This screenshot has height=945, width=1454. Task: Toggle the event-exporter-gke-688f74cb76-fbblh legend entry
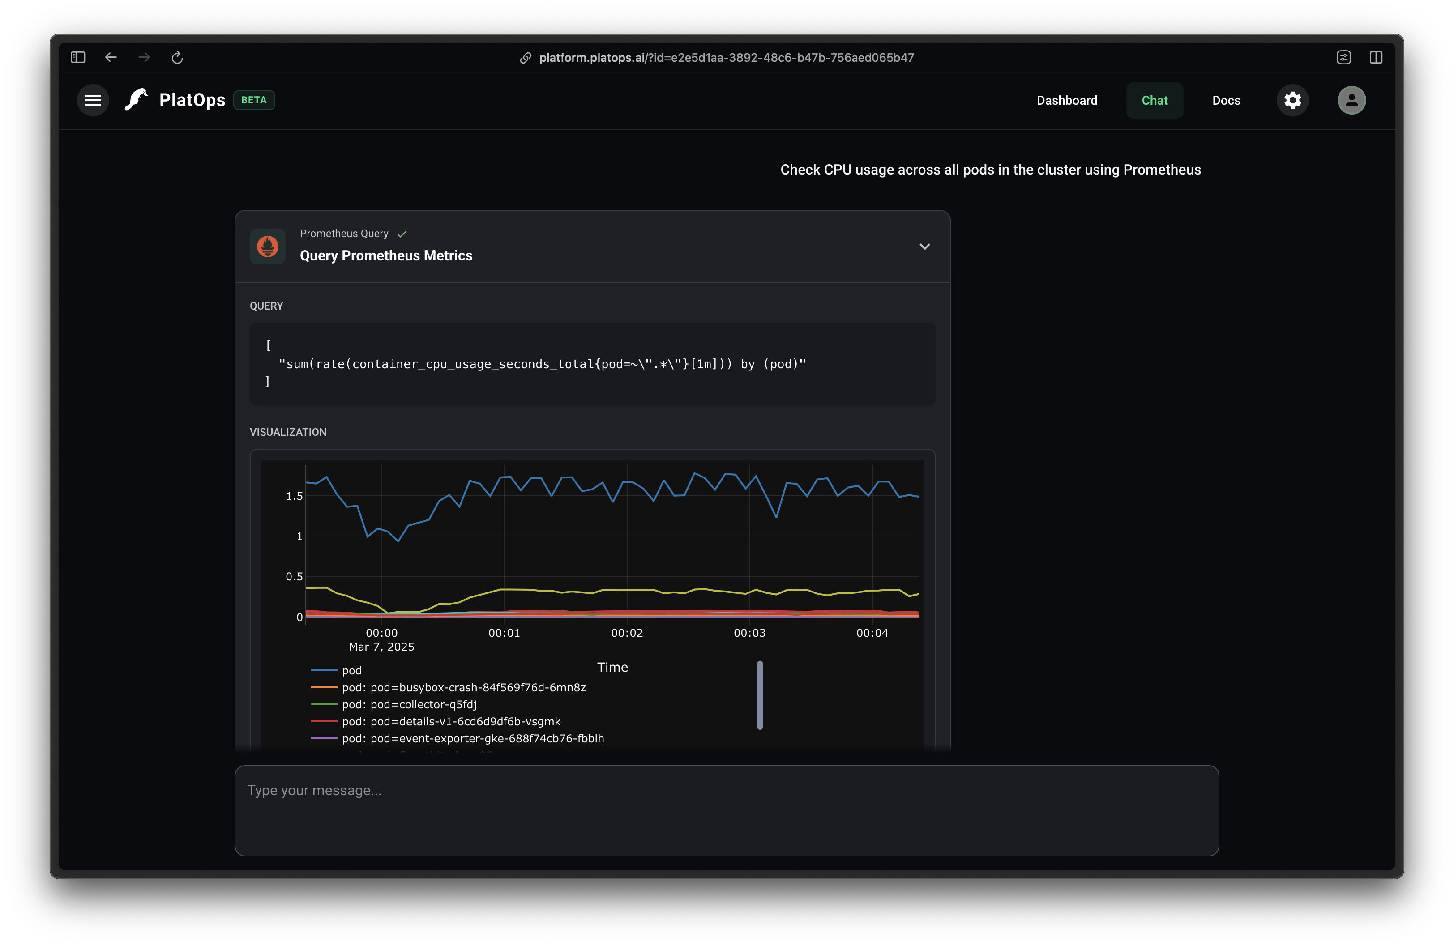click(457, 739)
